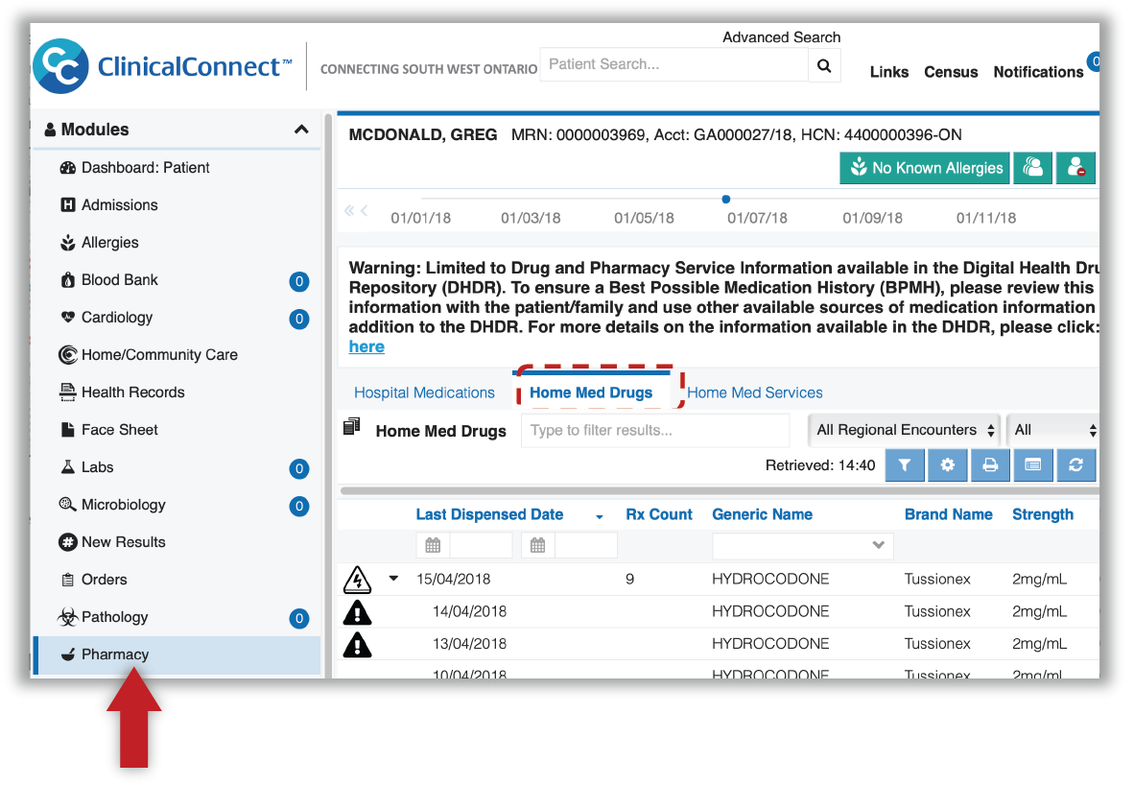This screenshot has width=1134, height=785.
Task: Open the report view icon beside refresh
Action: (1033, 464)
